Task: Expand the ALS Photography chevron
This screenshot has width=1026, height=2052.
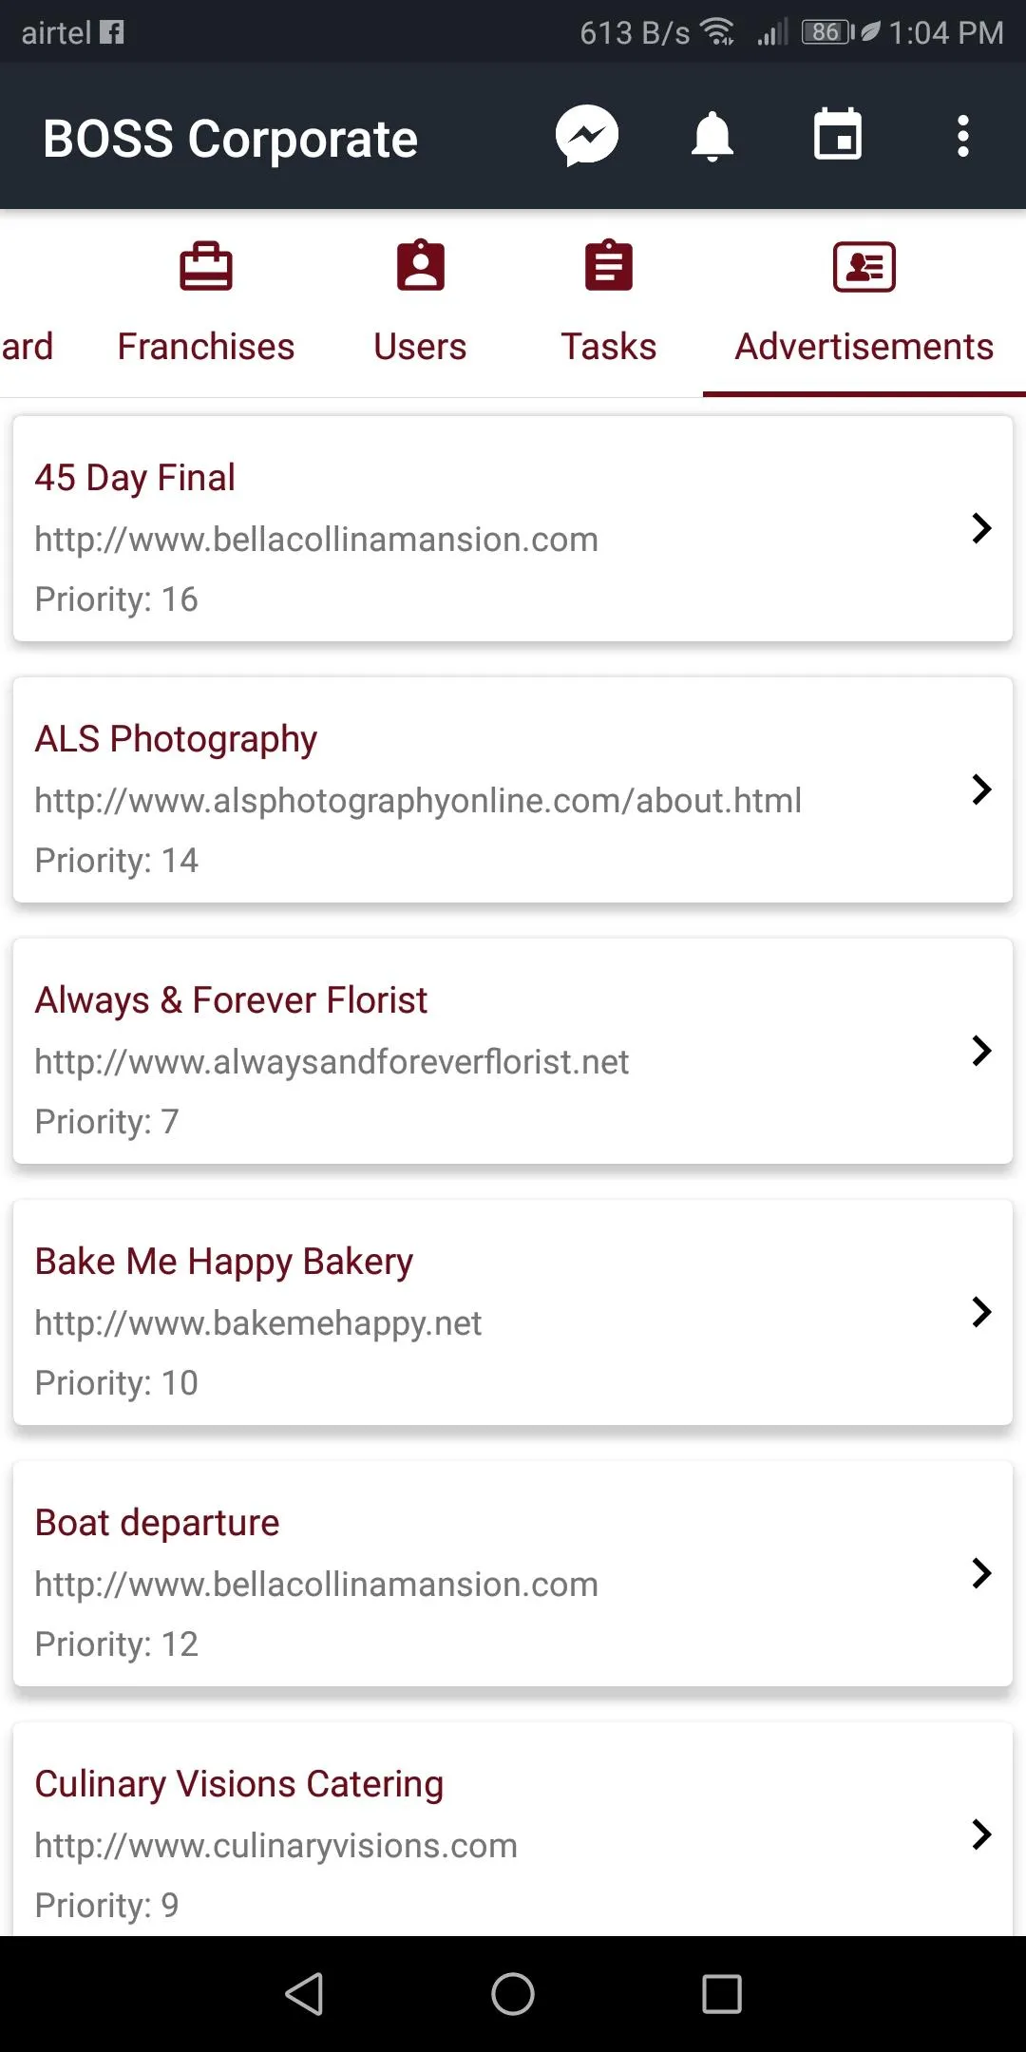Action: [x=981, y=789]
